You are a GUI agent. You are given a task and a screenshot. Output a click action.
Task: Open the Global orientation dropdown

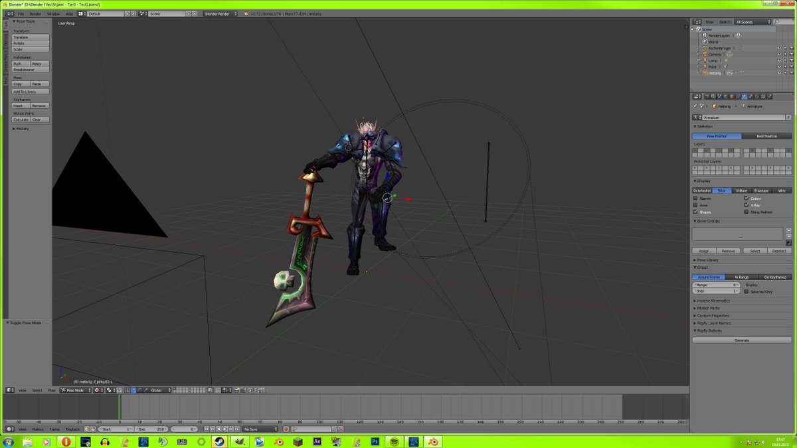point(159,390)
